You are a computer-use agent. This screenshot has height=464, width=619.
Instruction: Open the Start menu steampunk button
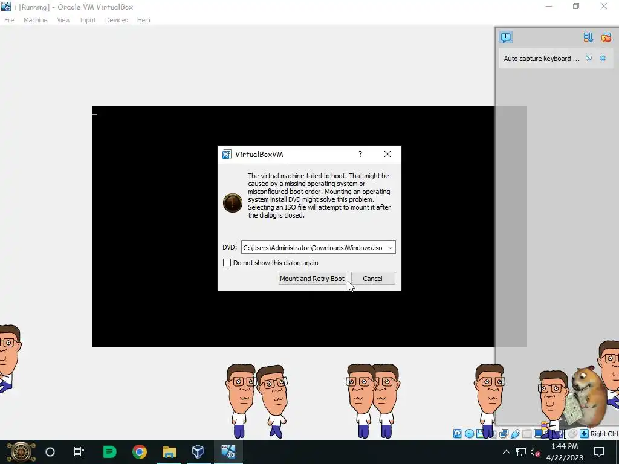[x=21, y=452]
